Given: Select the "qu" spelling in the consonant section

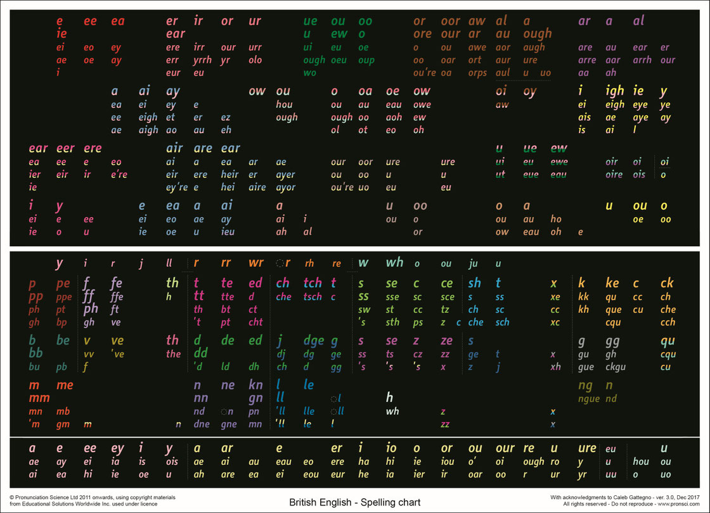Looking at the screenshot, I should pos(668,341).
